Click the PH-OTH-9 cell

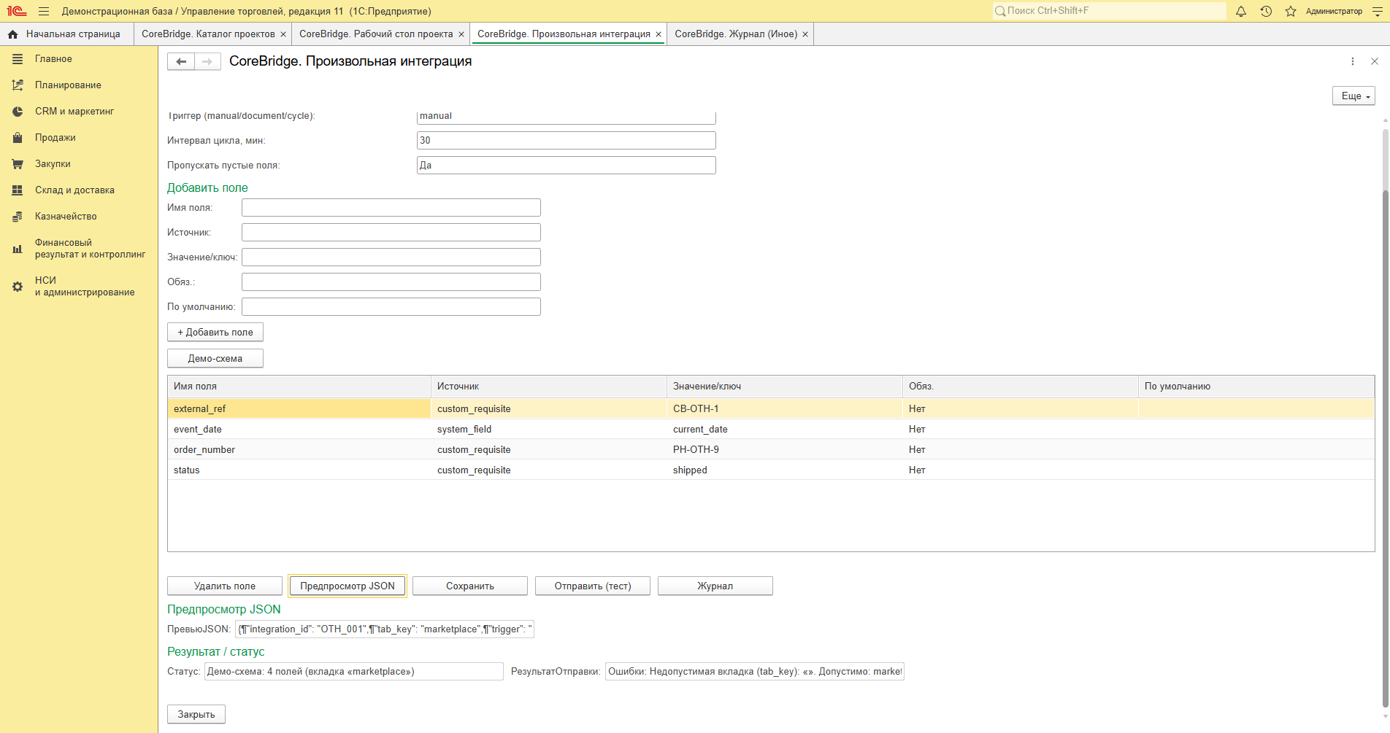click(785, 450)
